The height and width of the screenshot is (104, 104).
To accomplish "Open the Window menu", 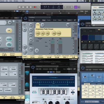I will 16,1.
